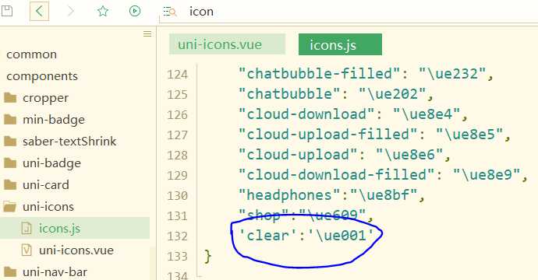Click the "\ue8e6" value on line 128
The width and height of the screenshot is (538, 280).
coord(409,155)
